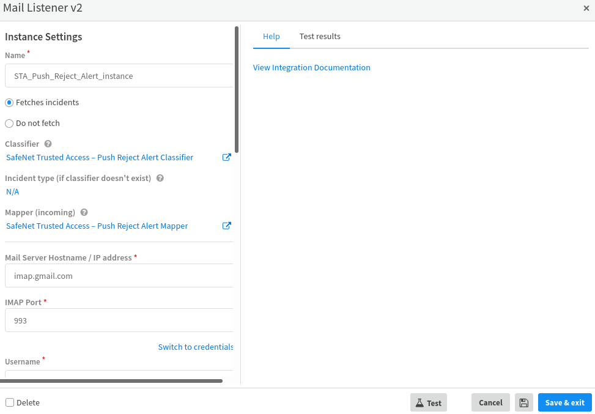This screenshot has height=414, width=595.
Task: Open the Push Reject Alert Classifier dropdown
Action: click(x=100, y=158)
